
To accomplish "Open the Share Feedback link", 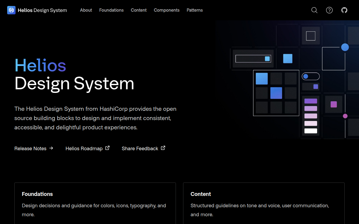I will 144,148.
